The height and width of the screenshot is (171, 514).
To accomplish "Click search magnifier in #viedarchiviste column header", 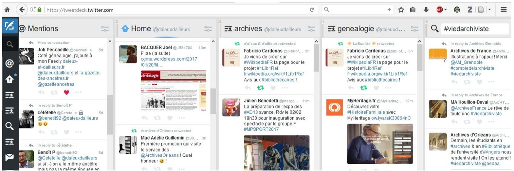I will (x=434, y=29).
